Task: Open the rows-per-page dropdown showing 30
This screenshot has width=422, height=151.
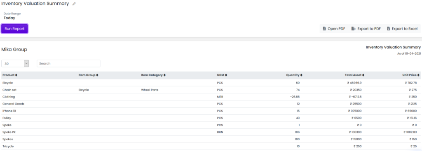Action: point(15,64)
